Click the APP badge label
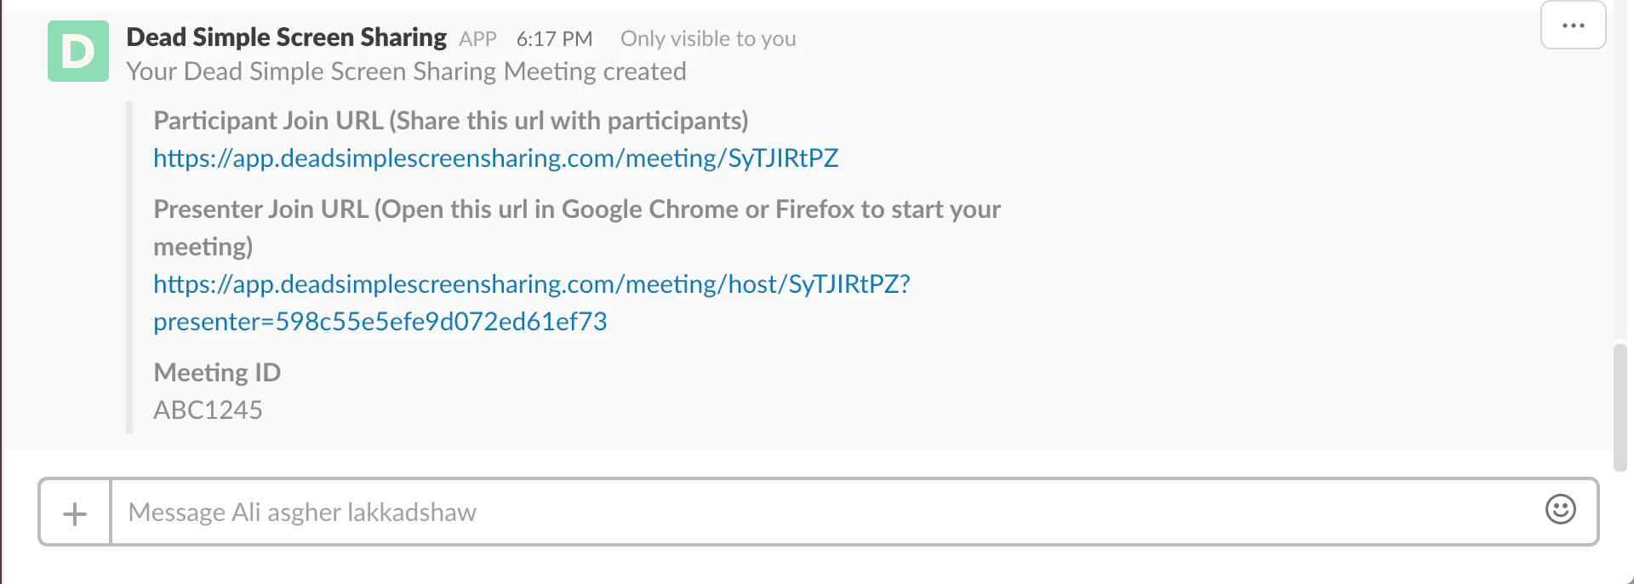This screenshot has height=584, width=1634. [x=477, y=39]
